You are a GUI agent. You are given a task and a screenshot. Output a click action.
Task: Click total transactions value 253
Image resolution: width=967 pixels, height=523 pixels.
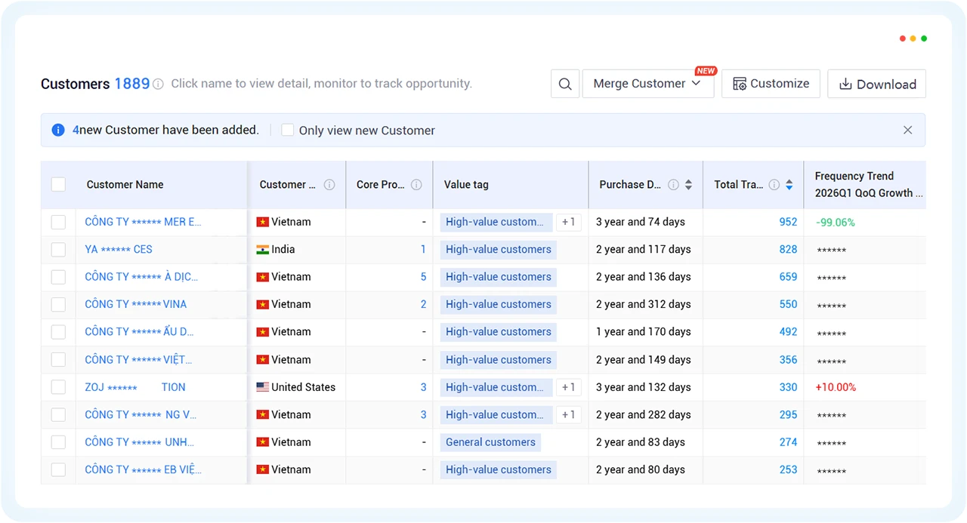tap(788, 469)
